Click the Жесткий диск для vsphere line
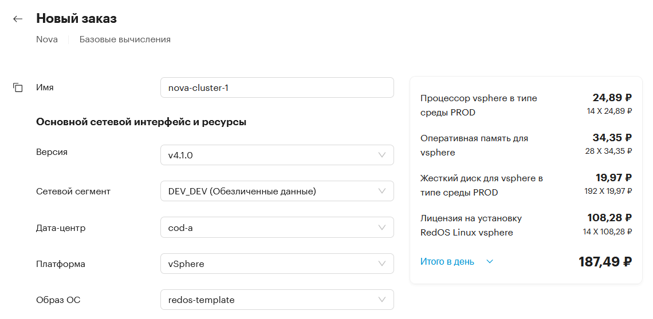This screenshot has width=653, height=319. [x=526, y=185]
